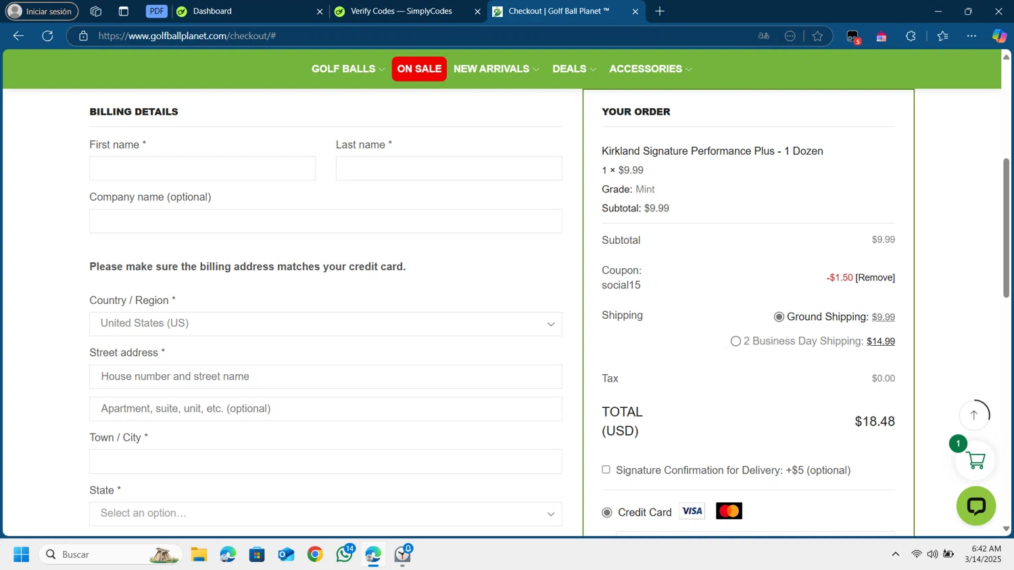
Task: Select 2 Business Day Shipping option
Action: click(735, 341)
